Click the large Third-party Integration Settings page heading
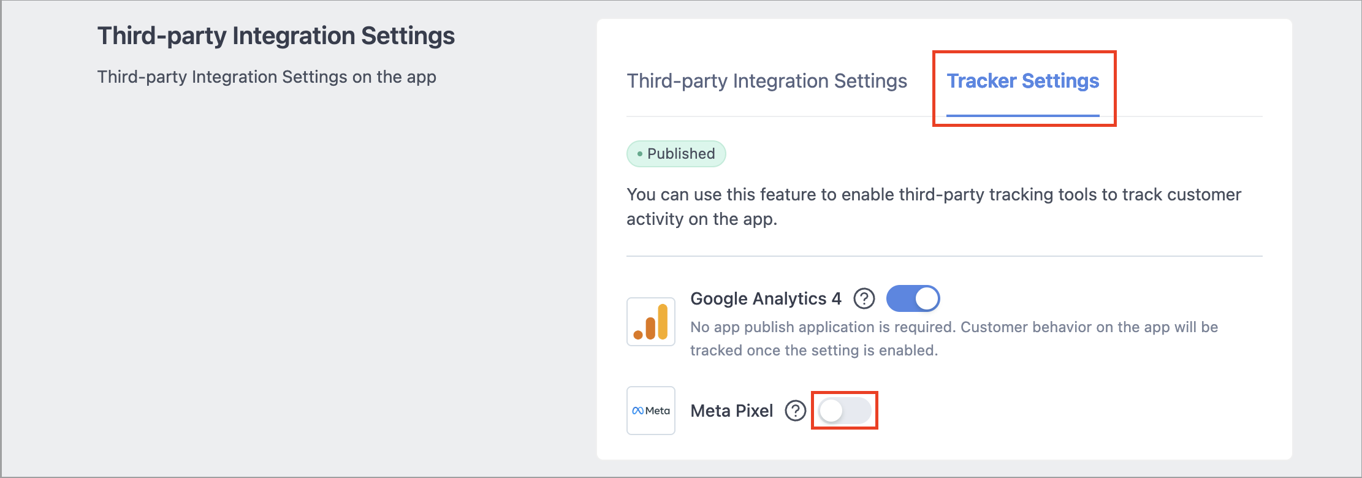This screenshot has width=1362, height=478. tap(276, 36)
